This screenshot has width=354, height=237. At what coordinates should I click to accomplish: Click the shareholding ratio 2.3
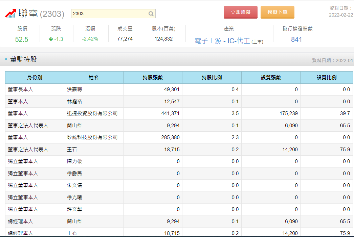click(235, 137)
